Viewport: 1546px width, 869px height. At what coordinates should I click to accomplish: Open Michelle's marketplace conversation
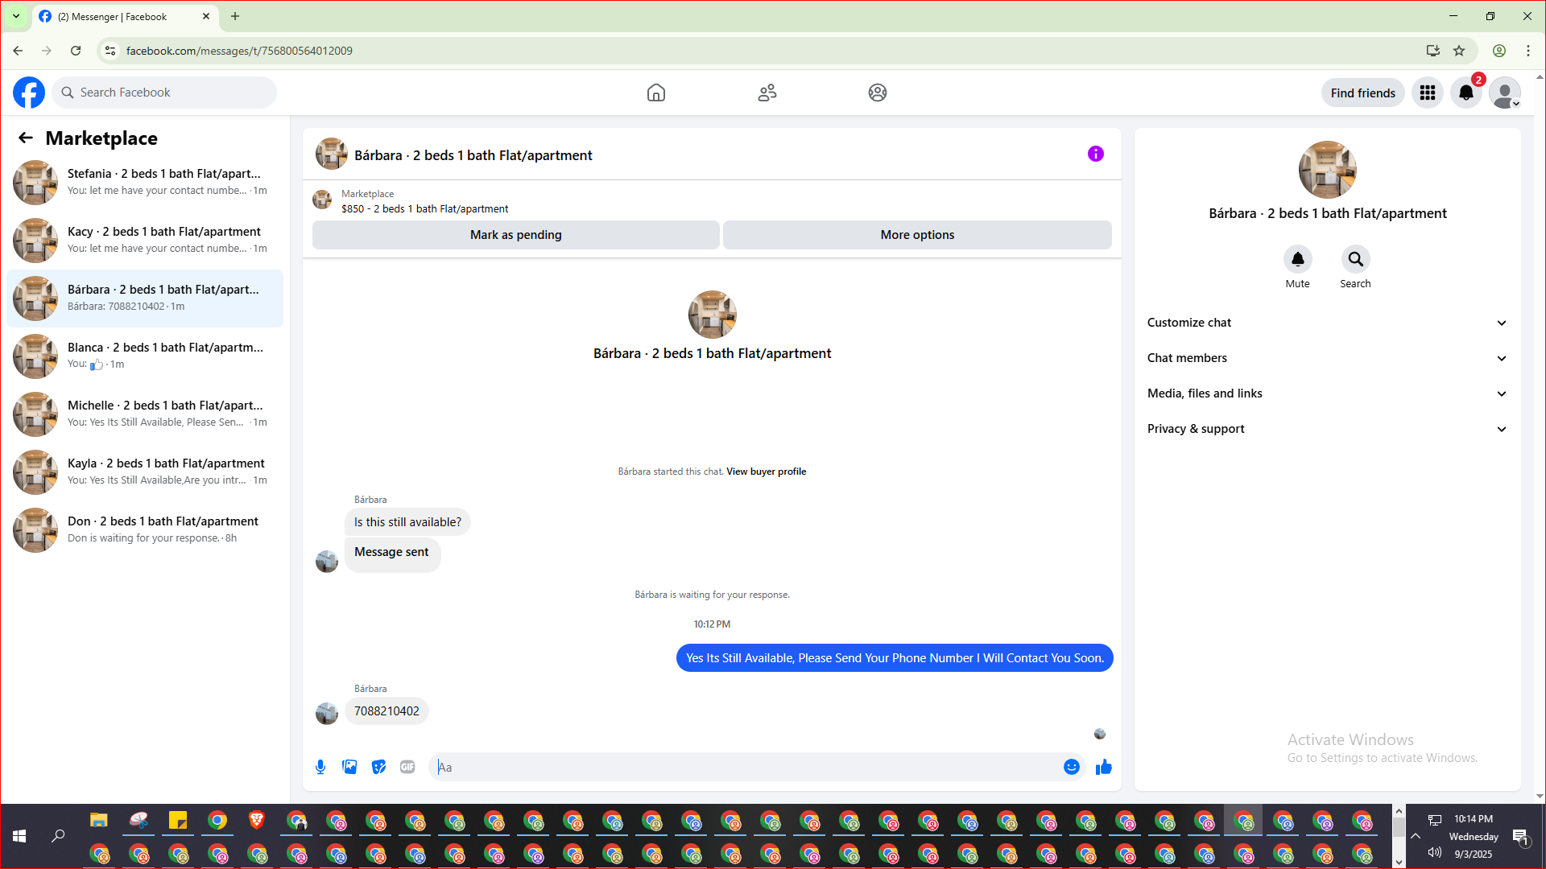pos(145,414)
